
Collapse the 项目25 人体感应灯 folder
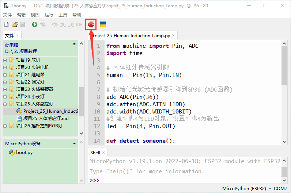click(5, 104)
